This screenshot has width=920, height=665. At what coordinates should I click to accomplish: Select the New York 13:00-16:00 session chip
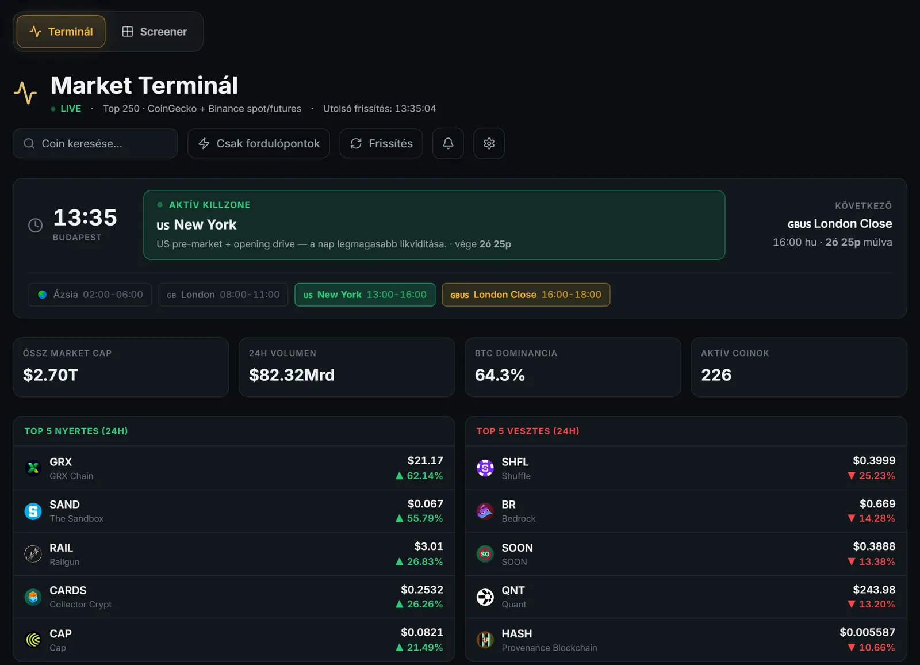365,295
